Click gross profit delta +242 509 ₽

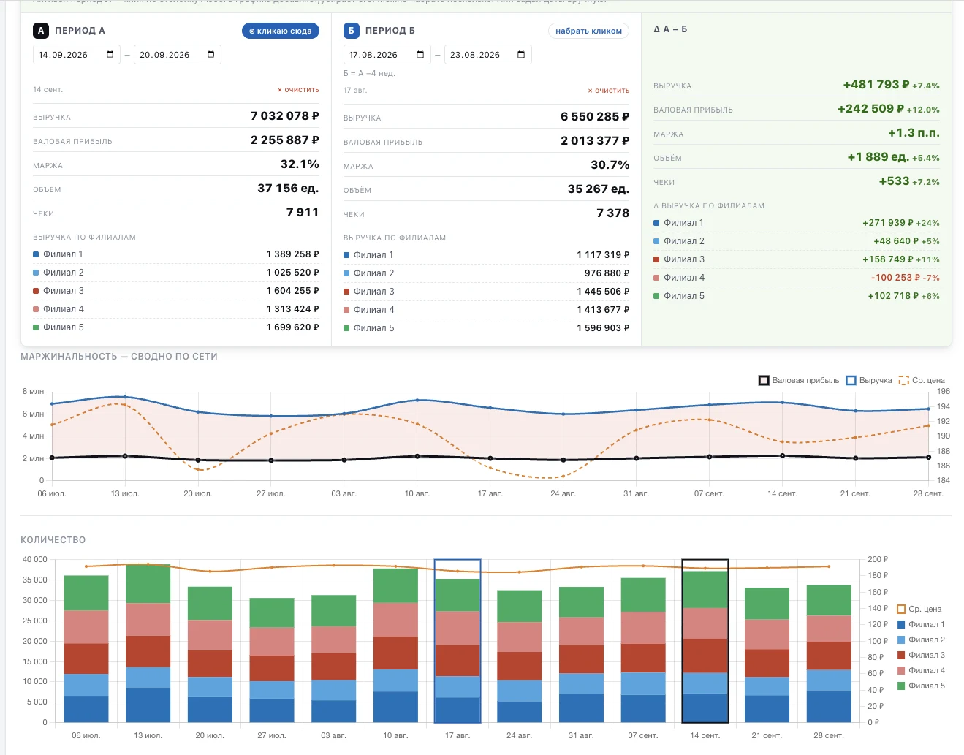(x=871, y=109)
